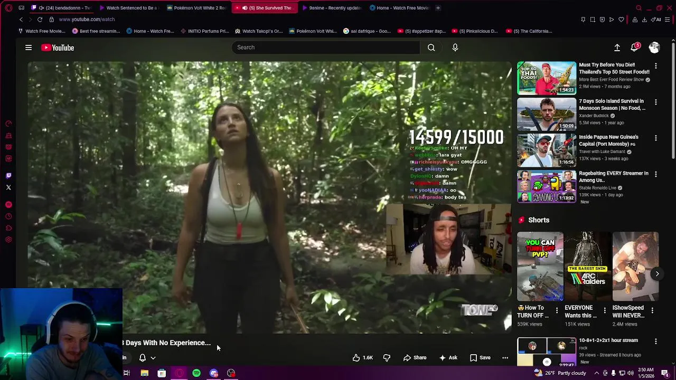Open sal dafrique Google bookmark
The width and height of the screenshot is (676, 380).
coord(367,31)
